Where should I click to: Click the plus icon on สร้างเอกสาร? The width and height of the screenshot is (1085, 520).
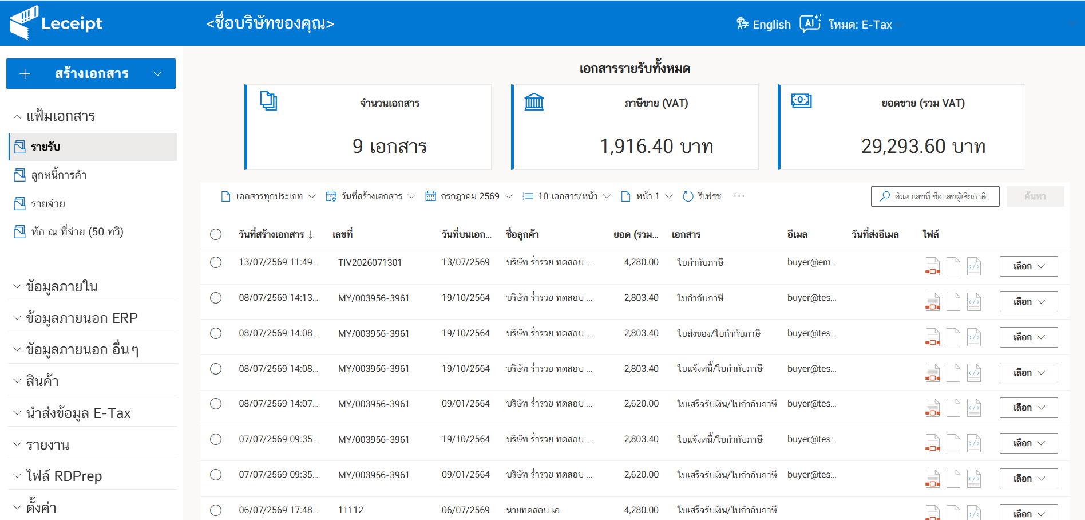click(25, 74)
